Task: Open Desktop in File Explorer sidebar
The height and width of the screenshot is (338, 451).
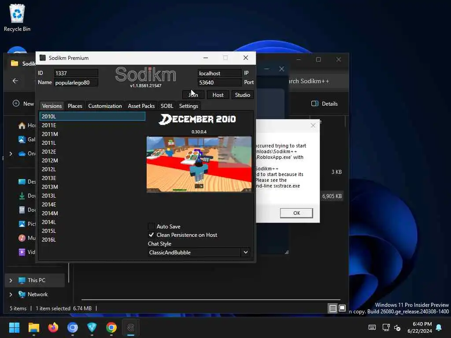Action: (27, 182)
